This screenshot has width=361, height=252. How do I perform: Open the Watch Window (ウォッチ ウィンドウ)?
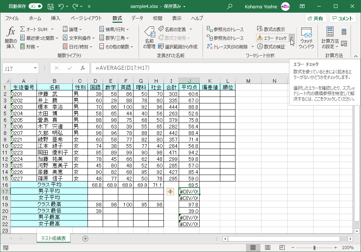[306, 38]
